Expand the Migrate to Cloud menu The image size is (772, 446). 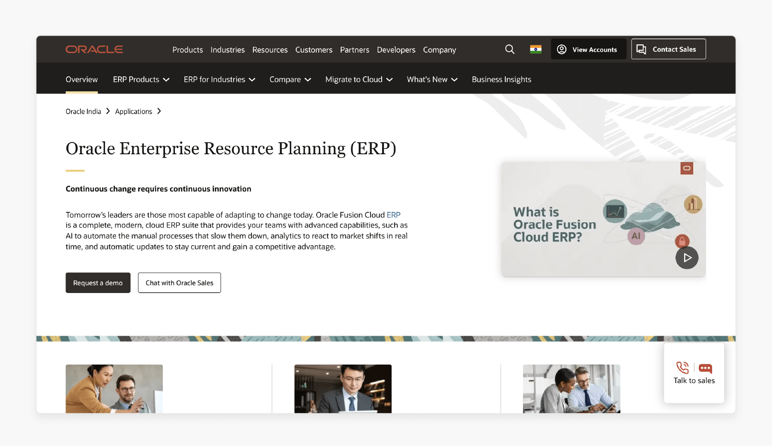pyautogui.click(x=359, y=79)
